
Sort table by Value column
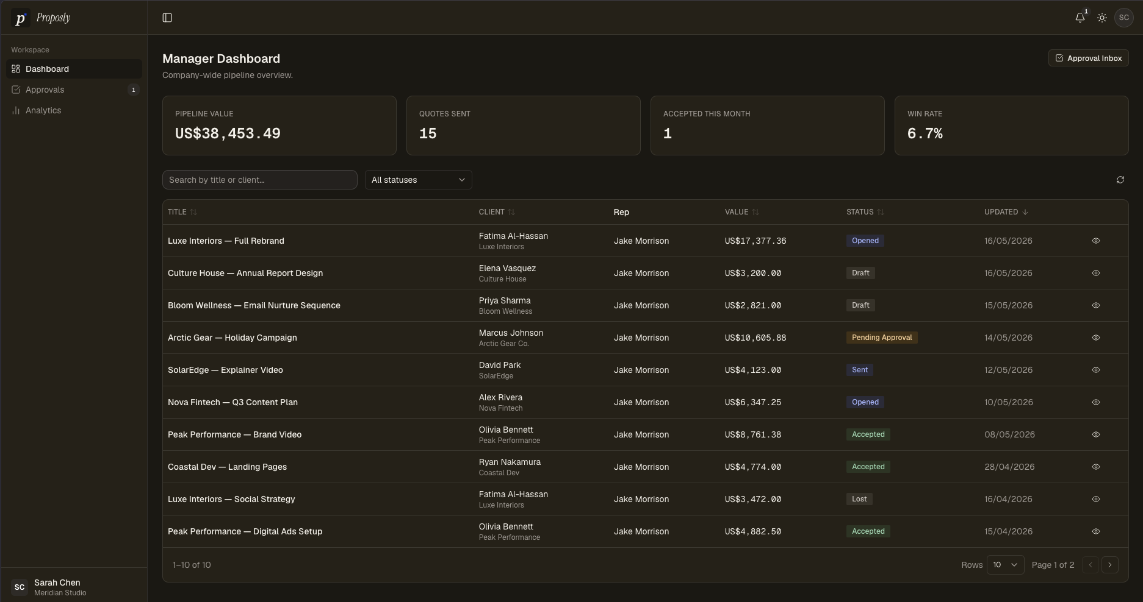pyautogui.click(x=742, y=212)
